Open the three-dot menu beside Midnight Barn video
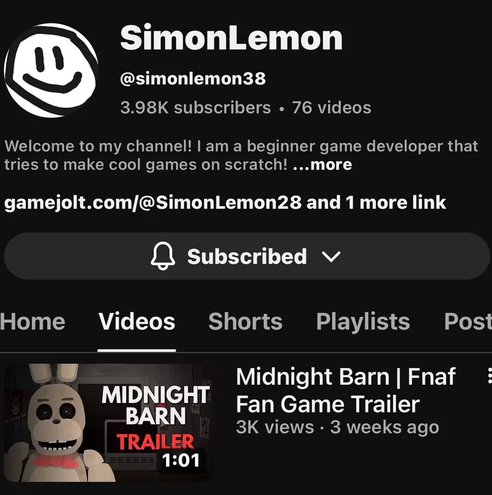This screenshot has width=492, height=495. [x=489, y=376]
